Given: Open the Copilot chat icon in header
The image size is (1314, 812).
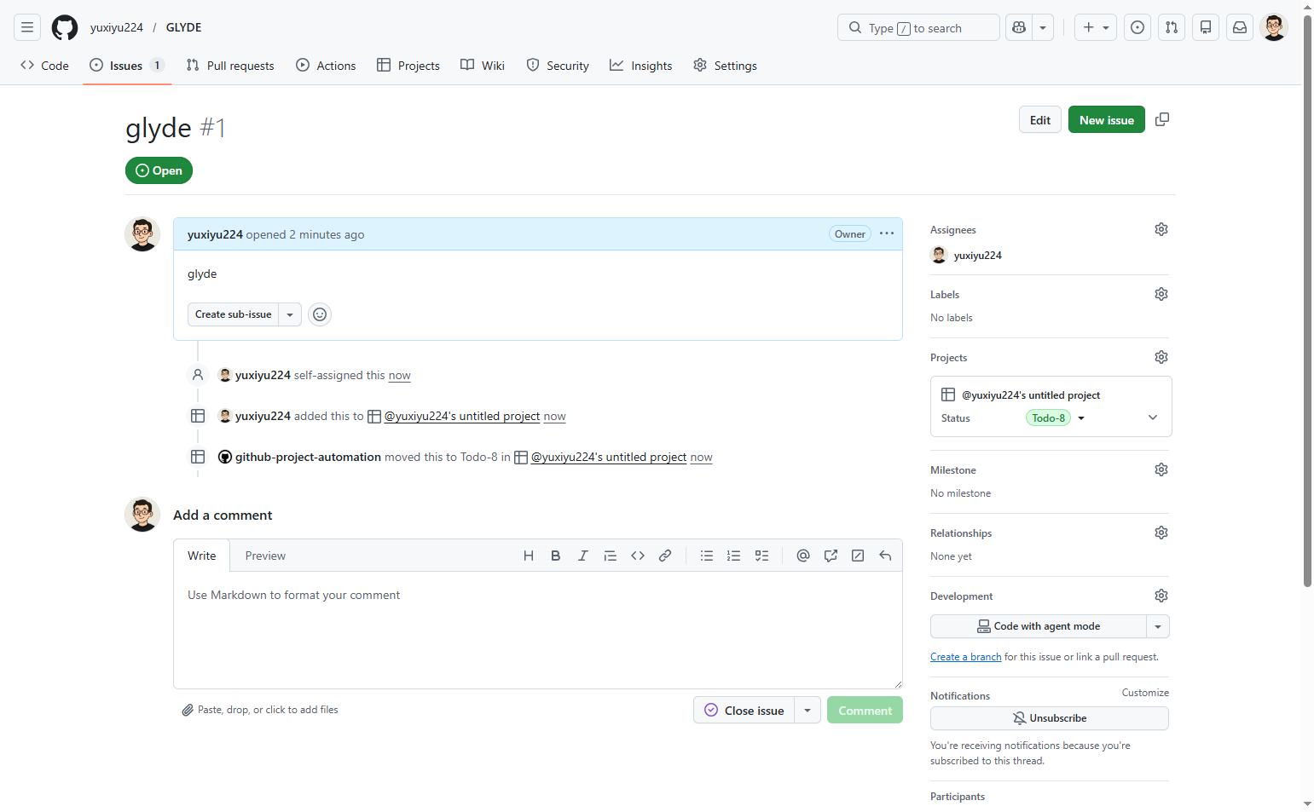Looking at the screenshot, I should [1019, 27].
